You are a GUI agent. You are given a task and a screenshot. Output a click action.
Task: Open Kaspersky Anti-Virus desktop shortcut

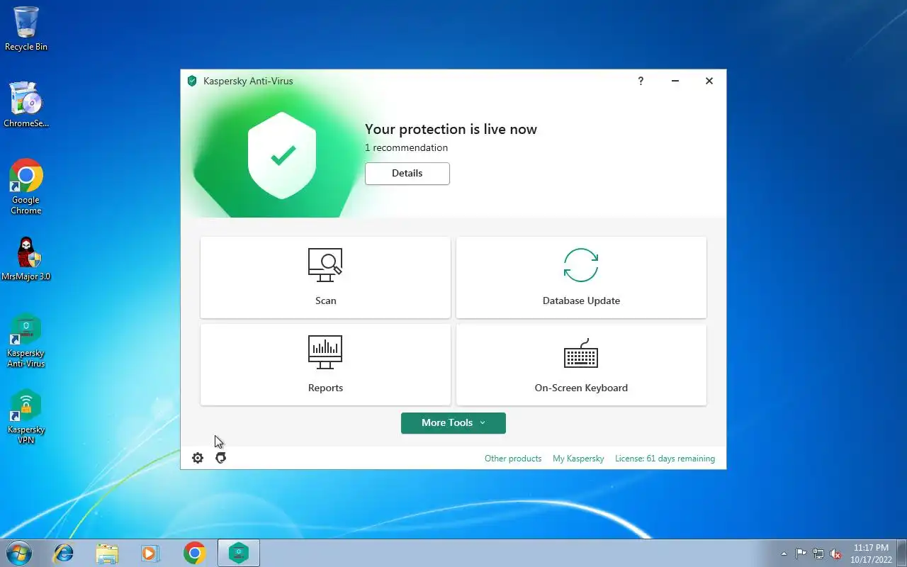click(26, 341)
